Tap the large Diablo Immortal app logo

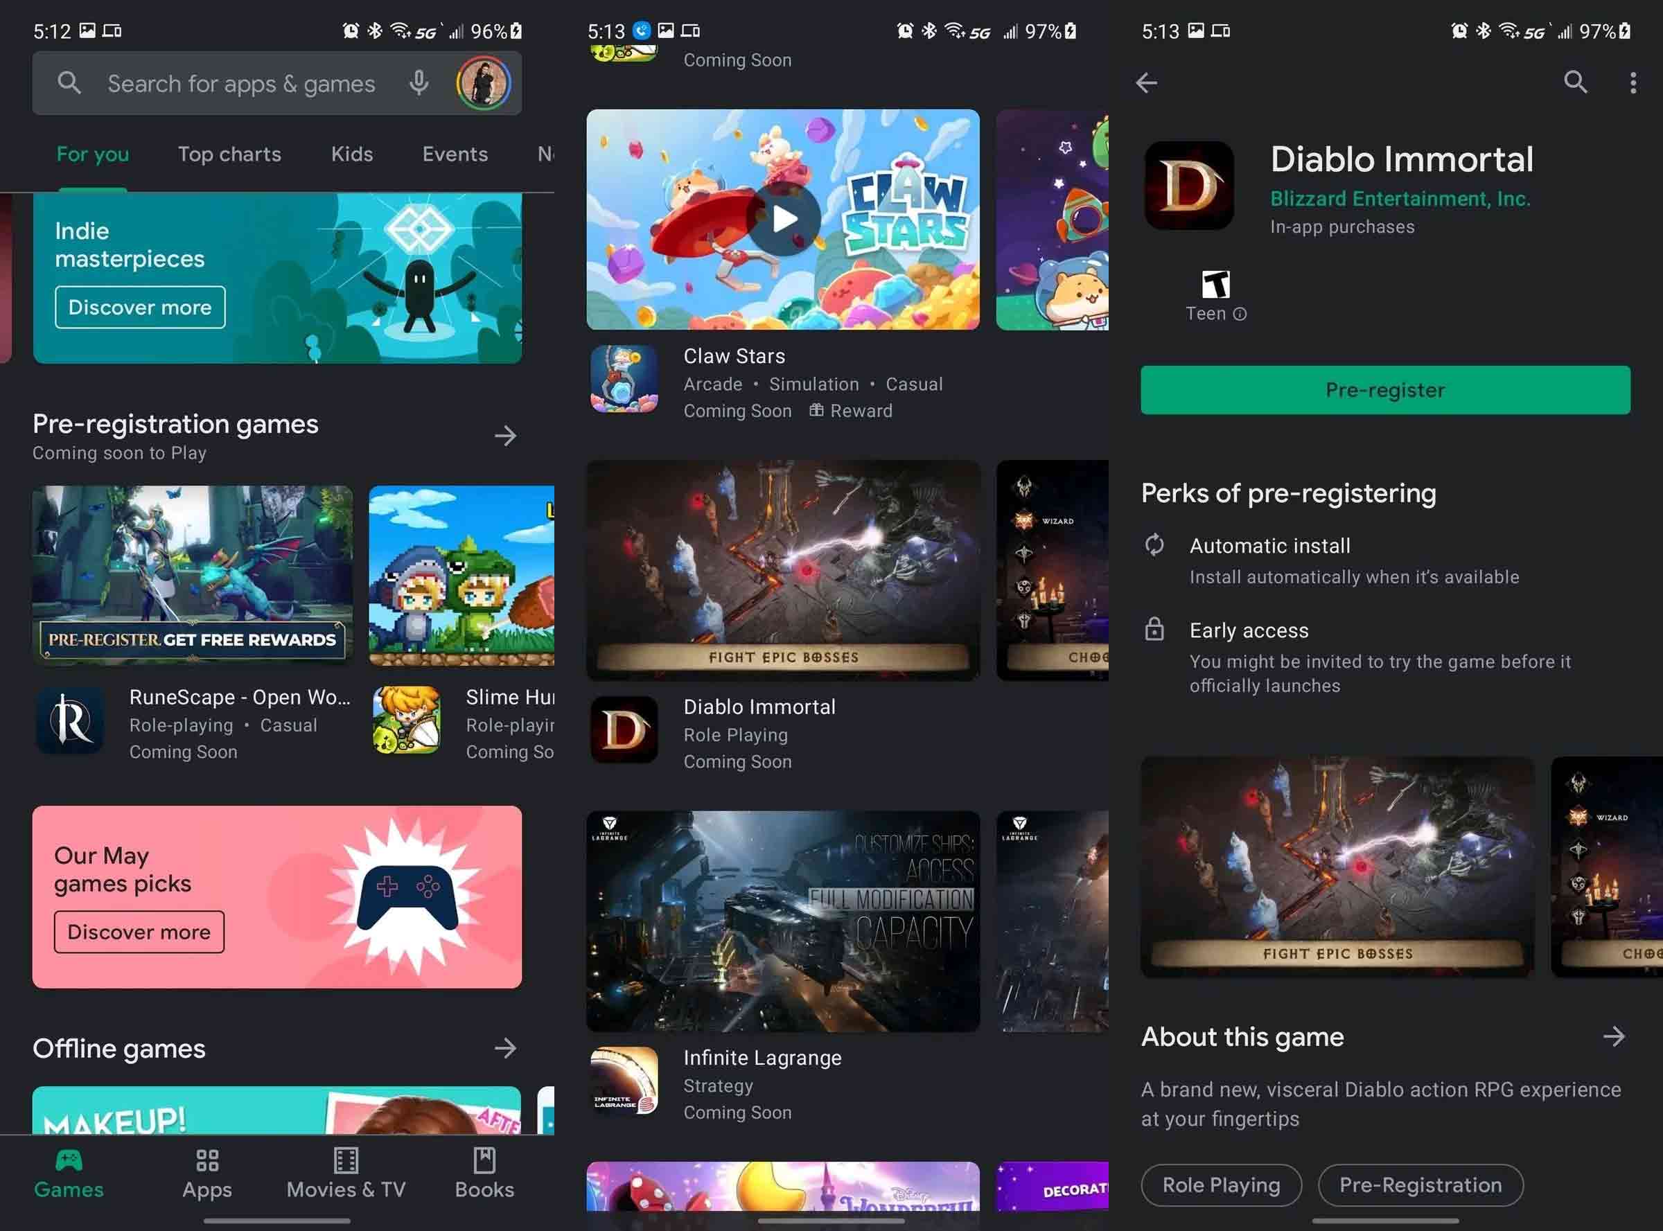coord(1189,186)
